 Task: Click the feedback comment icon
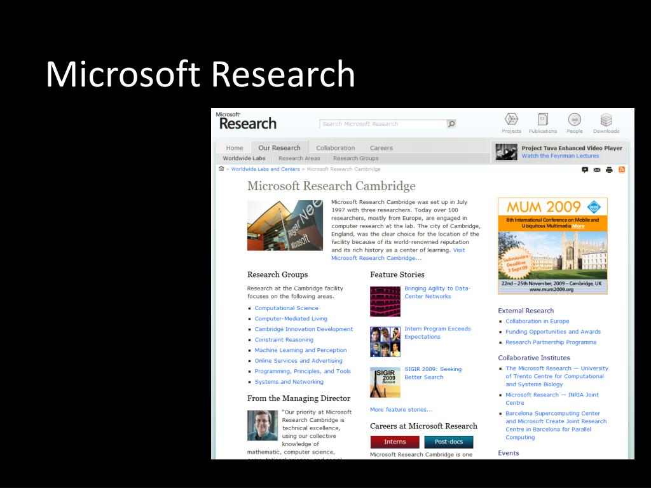point(585,170)
